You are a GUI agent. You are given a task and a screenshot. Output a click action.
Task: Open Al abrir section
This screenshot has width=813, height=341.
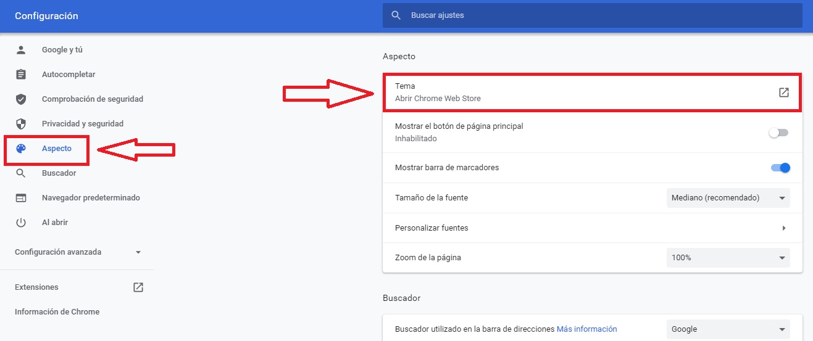coord(55,223)
